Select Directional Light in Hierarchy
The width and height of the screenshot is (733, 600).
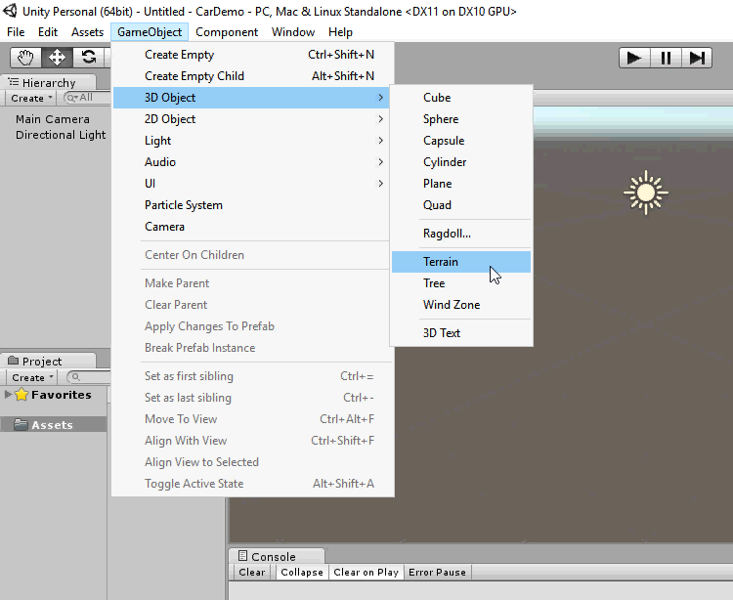(x=61, y=135)
